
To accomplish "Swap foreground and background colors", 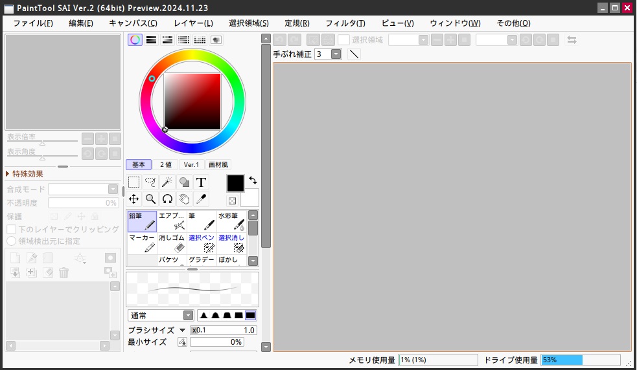I will (x=253, y=180).
